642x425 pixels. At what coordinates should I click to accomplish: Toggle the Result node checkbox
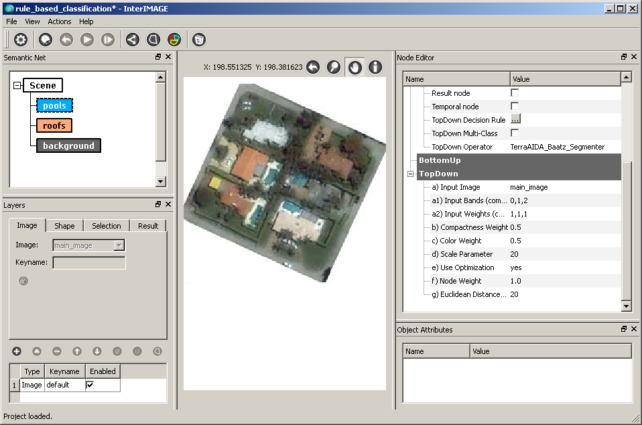pyautogui.click(x=515, y=93)
